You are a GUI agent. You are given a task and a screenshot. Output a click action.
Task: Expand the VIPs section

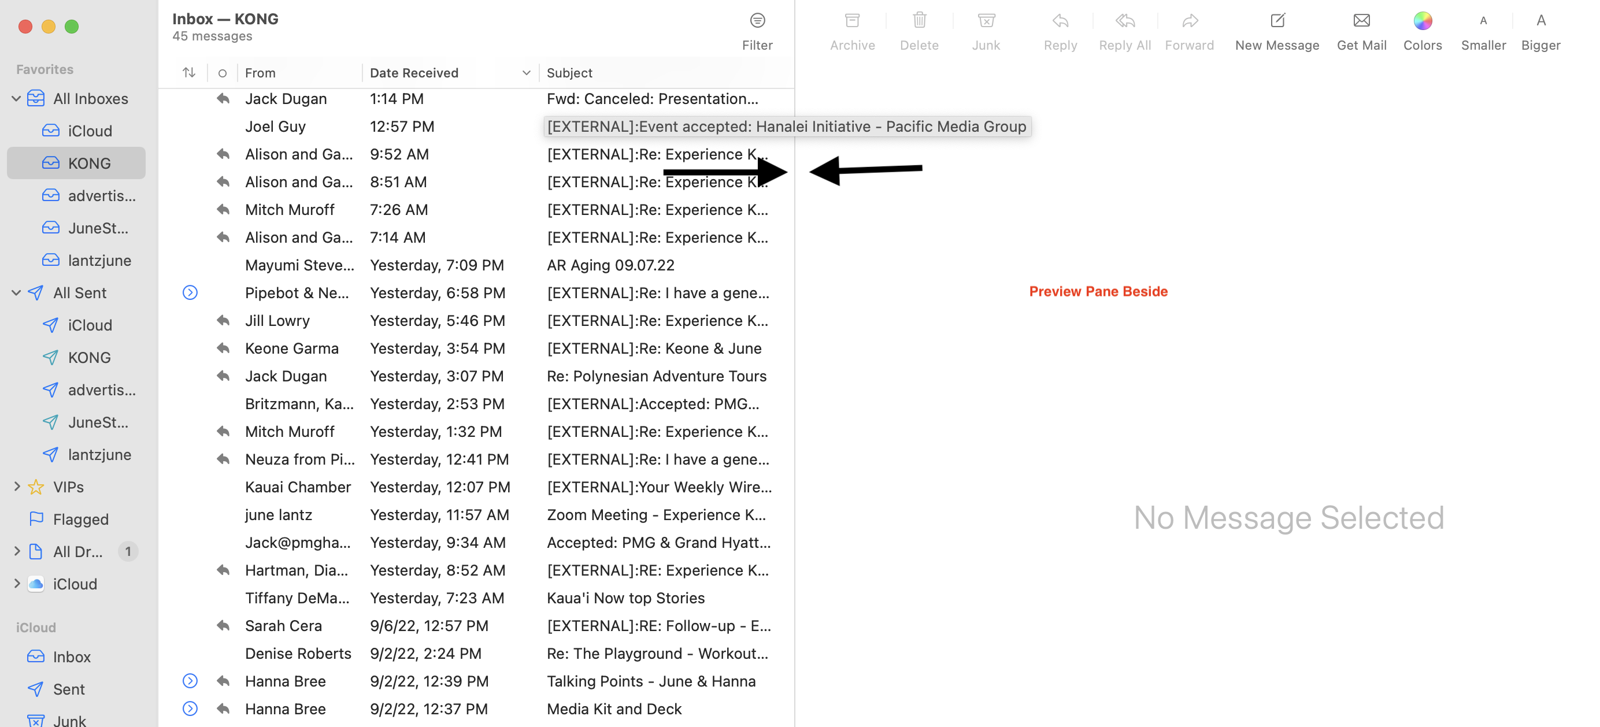(17, 487)
